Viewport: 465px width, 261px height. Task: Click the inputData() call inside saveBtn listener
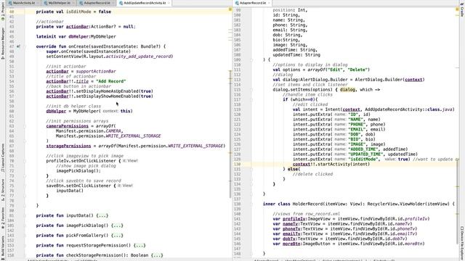coord(70,191)
